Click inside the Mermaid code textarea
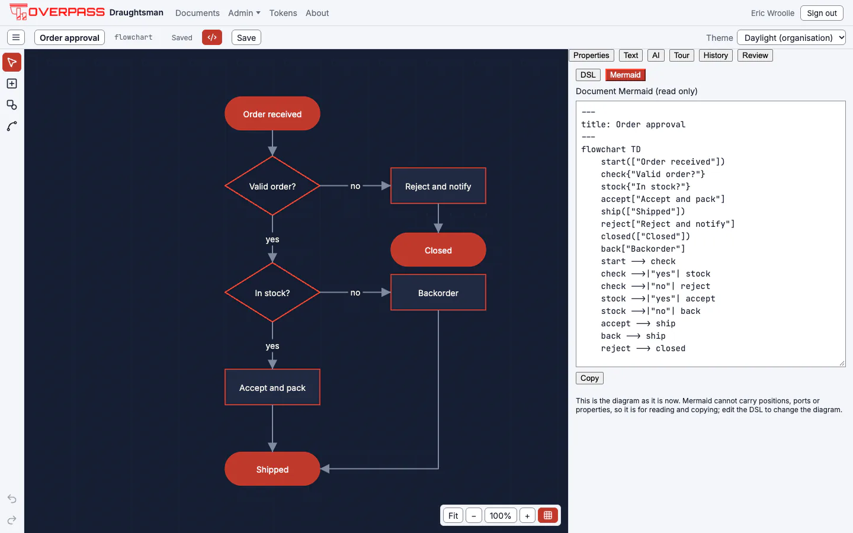The image size is (853, 533). pyautogui.click(x=711, y=234)
